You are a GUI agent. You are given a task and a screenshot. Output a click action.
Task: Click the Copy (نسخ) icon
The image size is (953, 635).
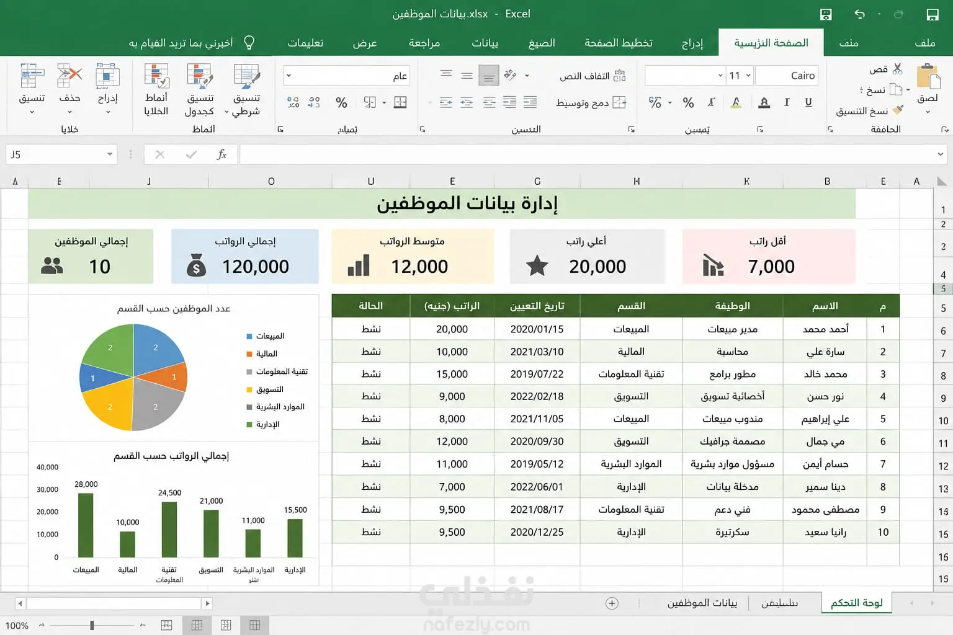pos(896,90)
